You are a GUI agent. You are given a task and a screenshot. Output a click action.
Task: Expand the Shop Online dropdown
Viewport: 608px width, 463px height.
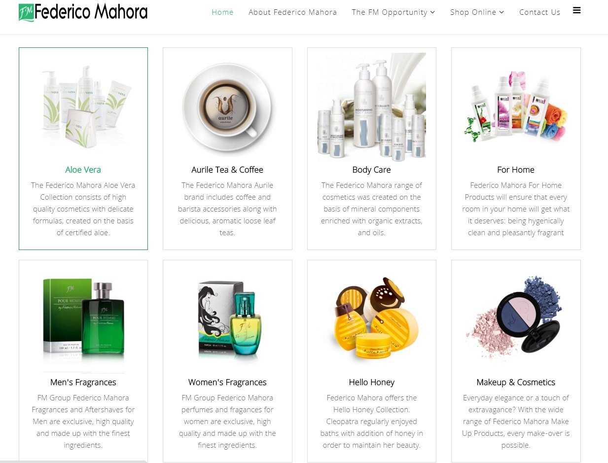point(477,12)
